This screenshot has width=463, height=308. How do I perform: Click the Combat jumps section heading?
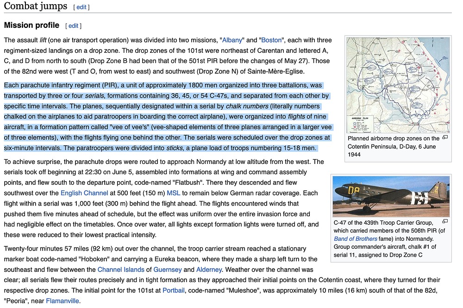coord(35,6)
